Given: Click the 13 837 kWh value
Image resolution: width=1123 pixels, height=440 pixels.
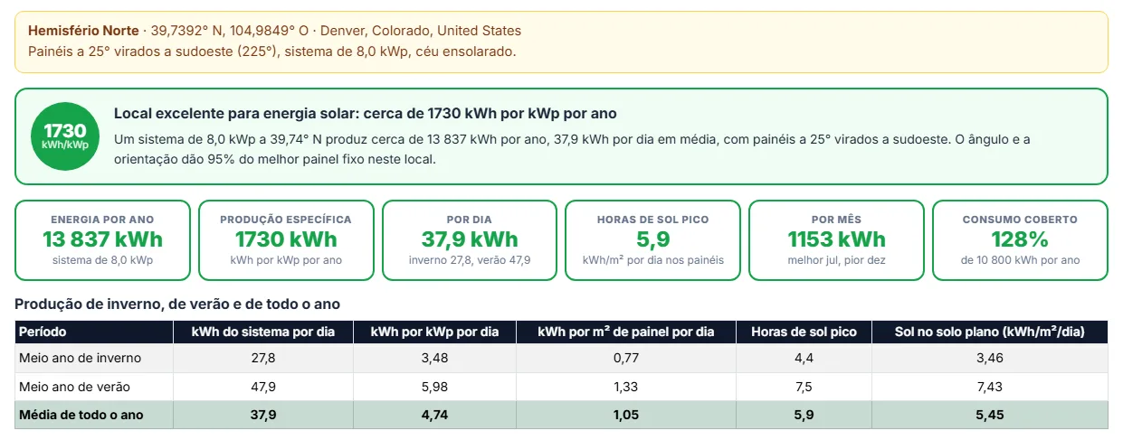Looking at the screenshot, I should click(102, 239).
